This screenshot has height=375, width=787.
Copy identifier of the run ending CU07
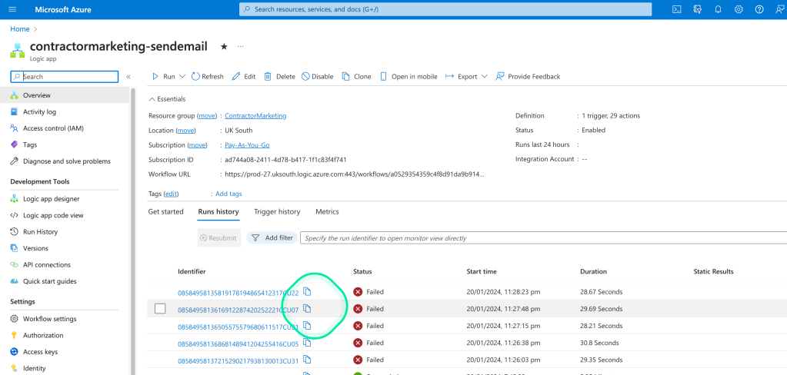(307, 309)
